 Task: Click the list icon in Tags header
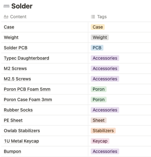click(x=93, y=17)
